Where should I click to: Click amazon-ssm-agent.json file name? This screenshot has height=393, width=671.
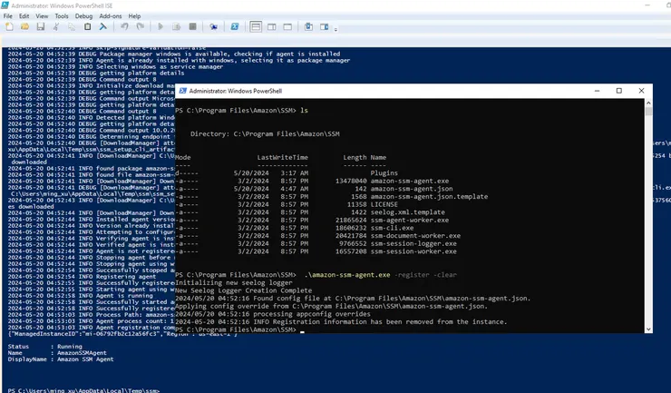click(412, 189)
